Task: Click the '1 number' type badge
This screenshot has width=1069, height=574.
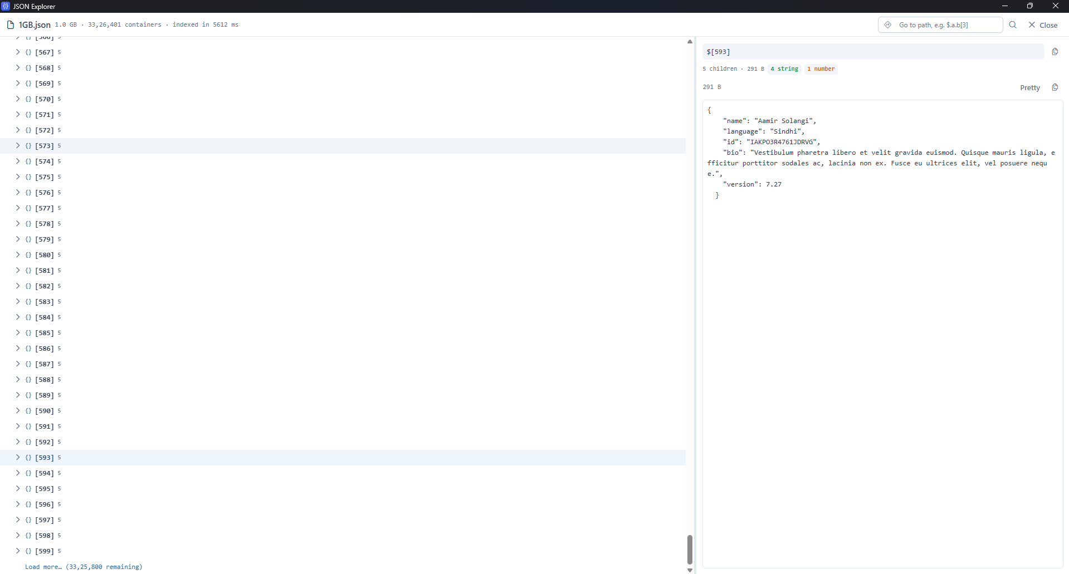Action: [x=821, y=69]
